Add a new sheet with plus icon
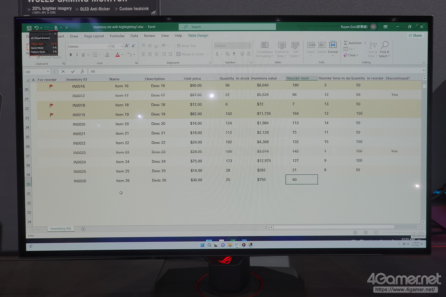Image resolution: width=446 pixels, height=297 pixels. 83,229
